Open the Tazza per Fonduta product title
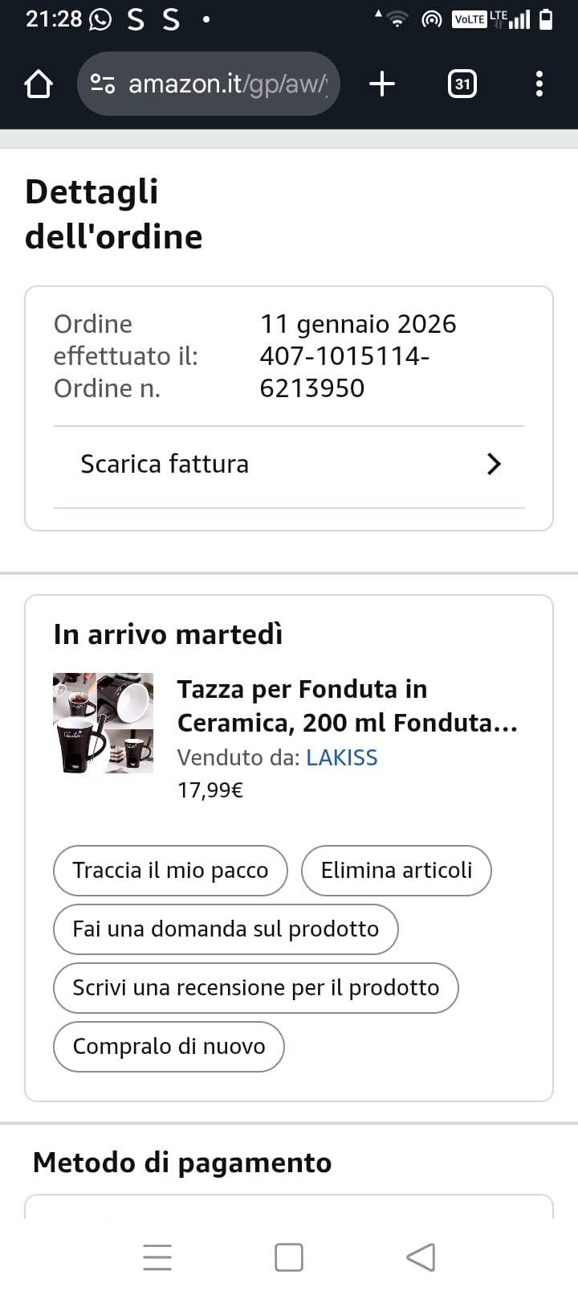 (347, 706)
